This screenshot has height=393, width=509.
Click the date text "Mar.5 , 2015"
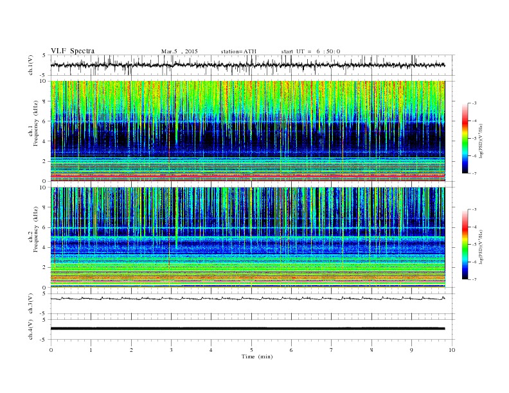[179, 51]
